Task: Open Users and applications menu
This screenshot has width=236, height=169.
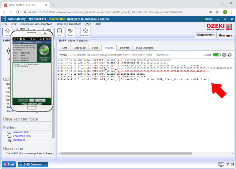Action: [x=68, y=24]
